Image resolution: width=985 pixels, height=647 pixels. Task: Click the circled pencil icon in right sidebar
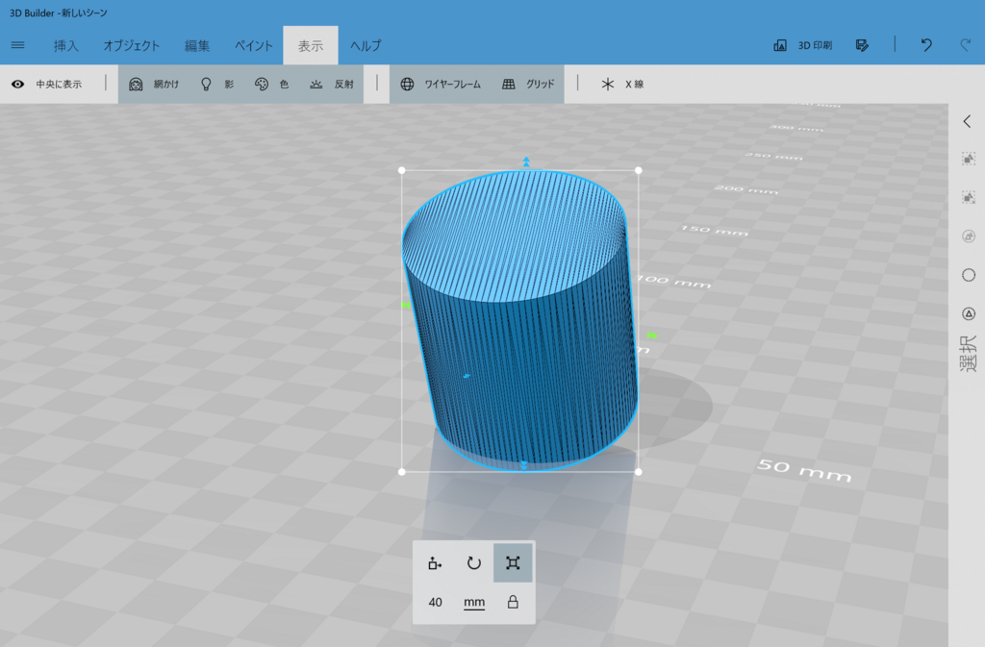point(969,236)
